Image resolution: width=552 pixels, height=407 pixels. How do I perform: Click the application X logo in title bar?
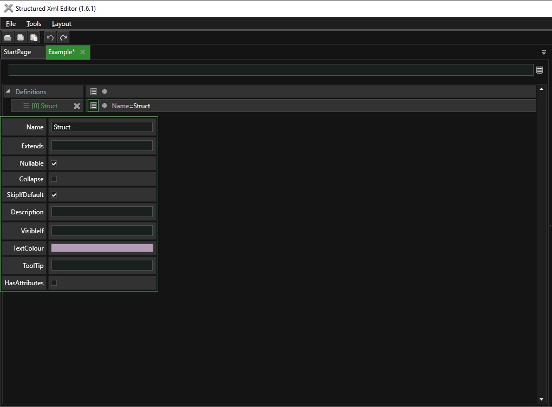pos(9,8)
